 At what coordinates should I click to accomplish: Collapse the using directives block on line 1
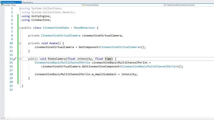[x=20, y=8]
